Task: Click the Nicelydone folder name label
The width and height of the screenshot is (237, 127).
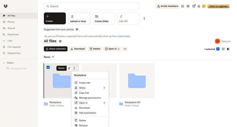Action: click(56, 102)
